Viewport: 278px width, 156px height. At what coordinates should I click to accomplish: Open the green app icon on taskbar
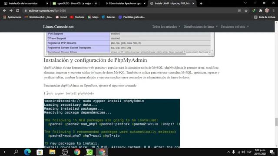(x=89, y=152)
